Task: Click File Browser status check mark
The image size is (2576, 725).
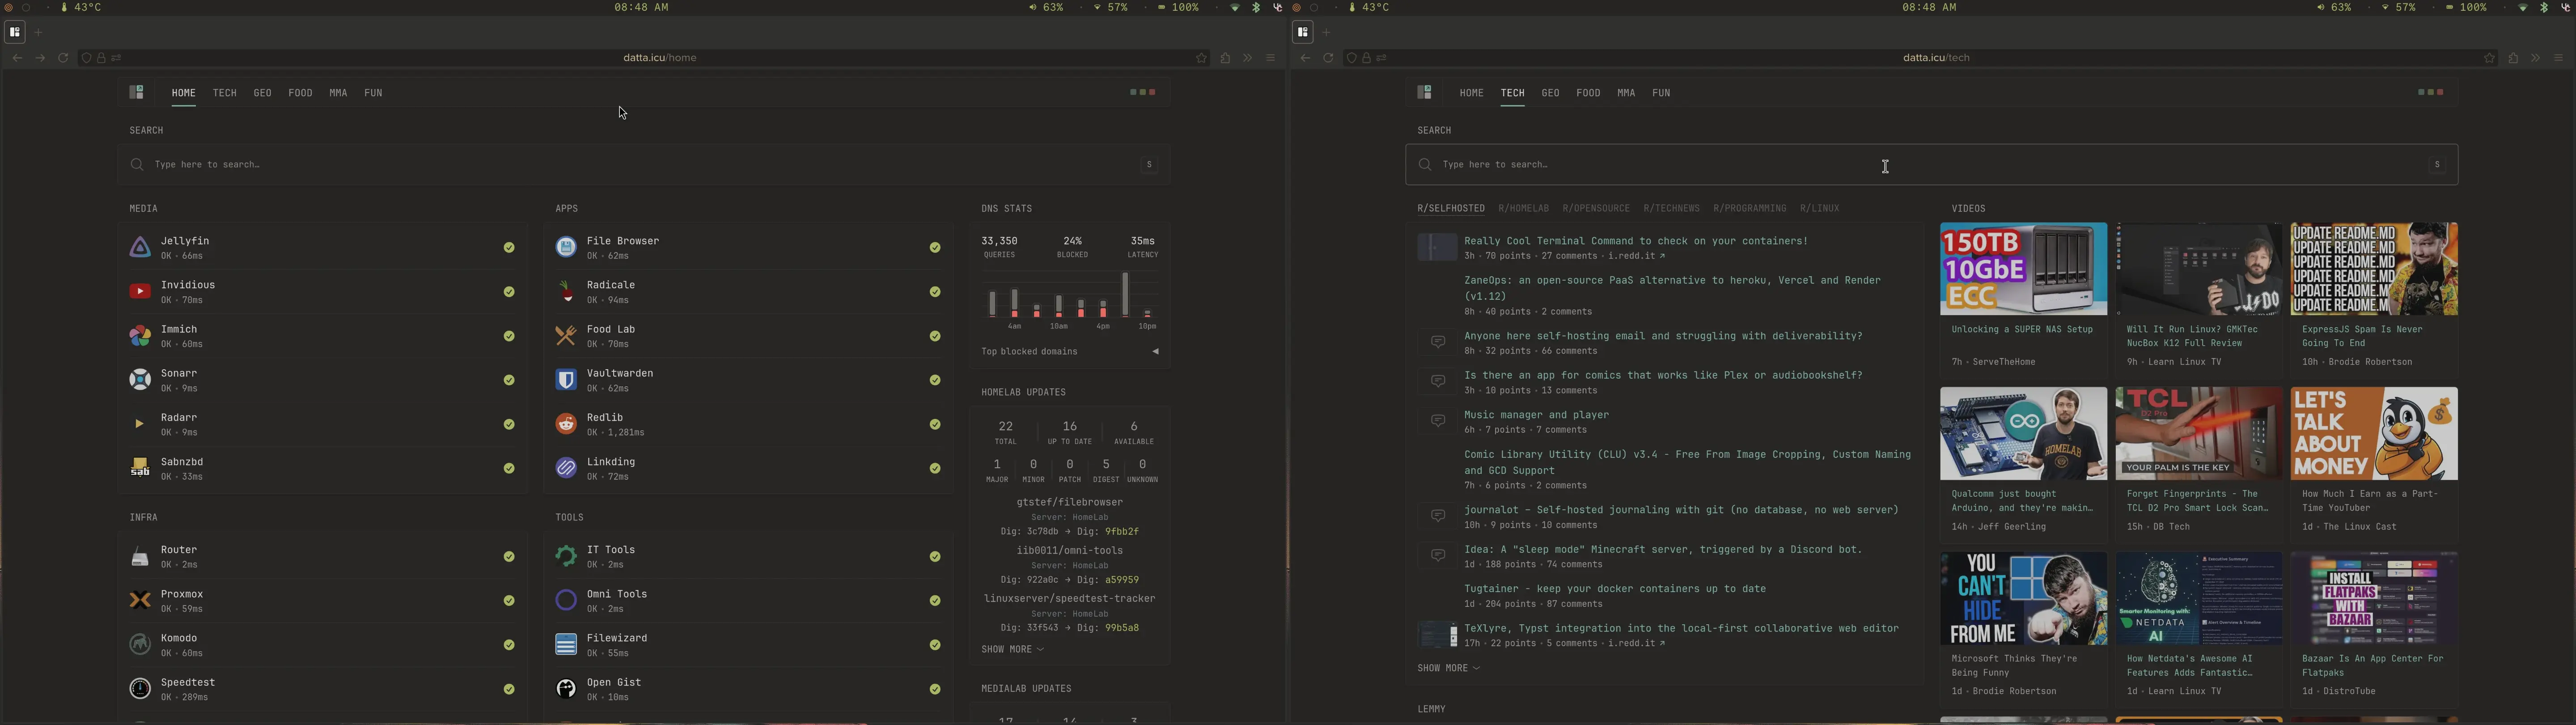Action: tap(935, 247)
